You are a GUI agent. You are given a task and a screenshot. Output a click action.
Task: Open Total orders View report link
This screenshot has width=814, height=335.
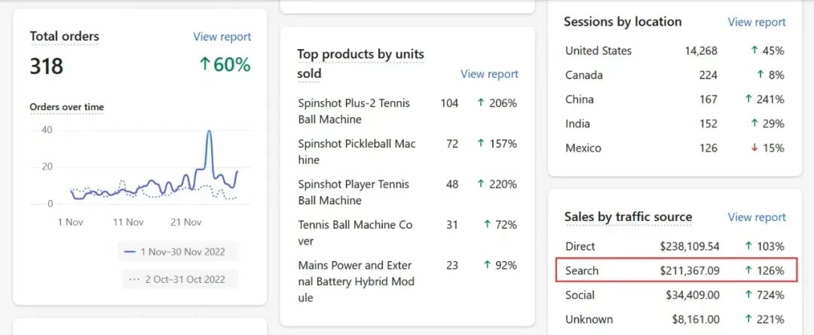pyautogui.click(x=222, y=36)
